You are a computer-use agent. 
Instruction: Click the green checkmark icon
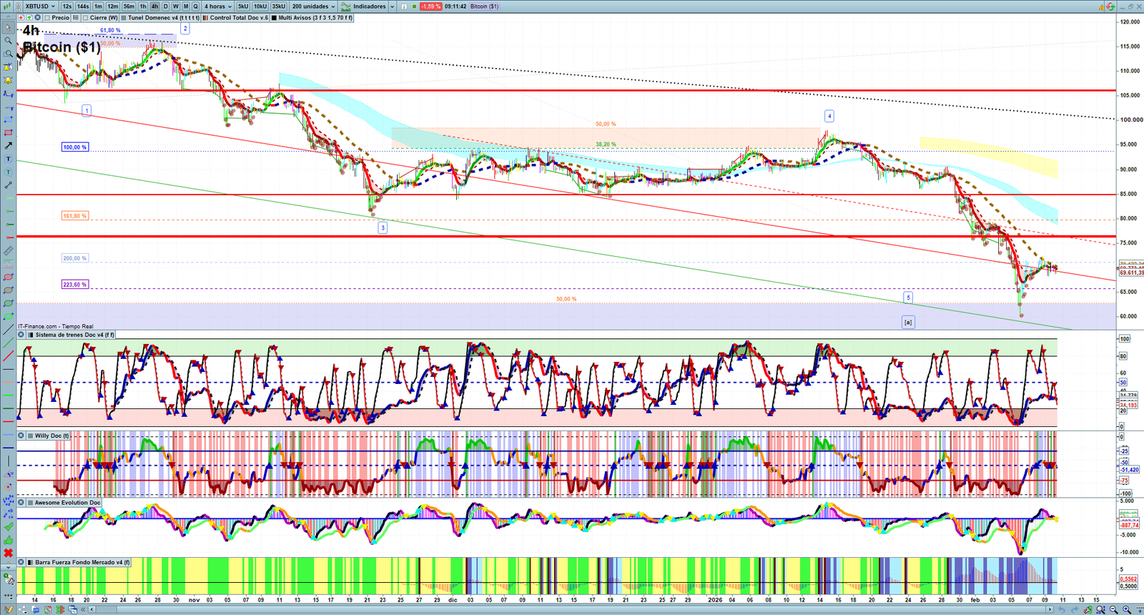click(x=8, y=527)
